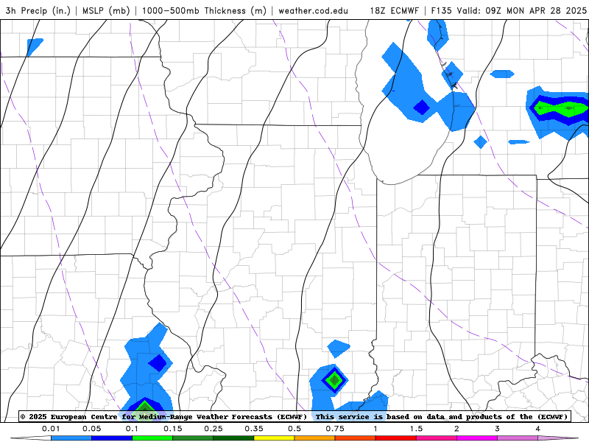Viewport: 589px width, 442px height.
Task: Click the dark blue precip diamond over Lake Michigan
Action: coord(421,108)
